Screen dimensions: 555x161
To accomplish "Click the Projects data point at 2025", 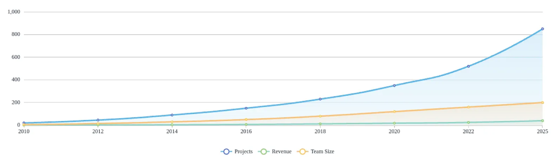I will click(x=542, y=29).
